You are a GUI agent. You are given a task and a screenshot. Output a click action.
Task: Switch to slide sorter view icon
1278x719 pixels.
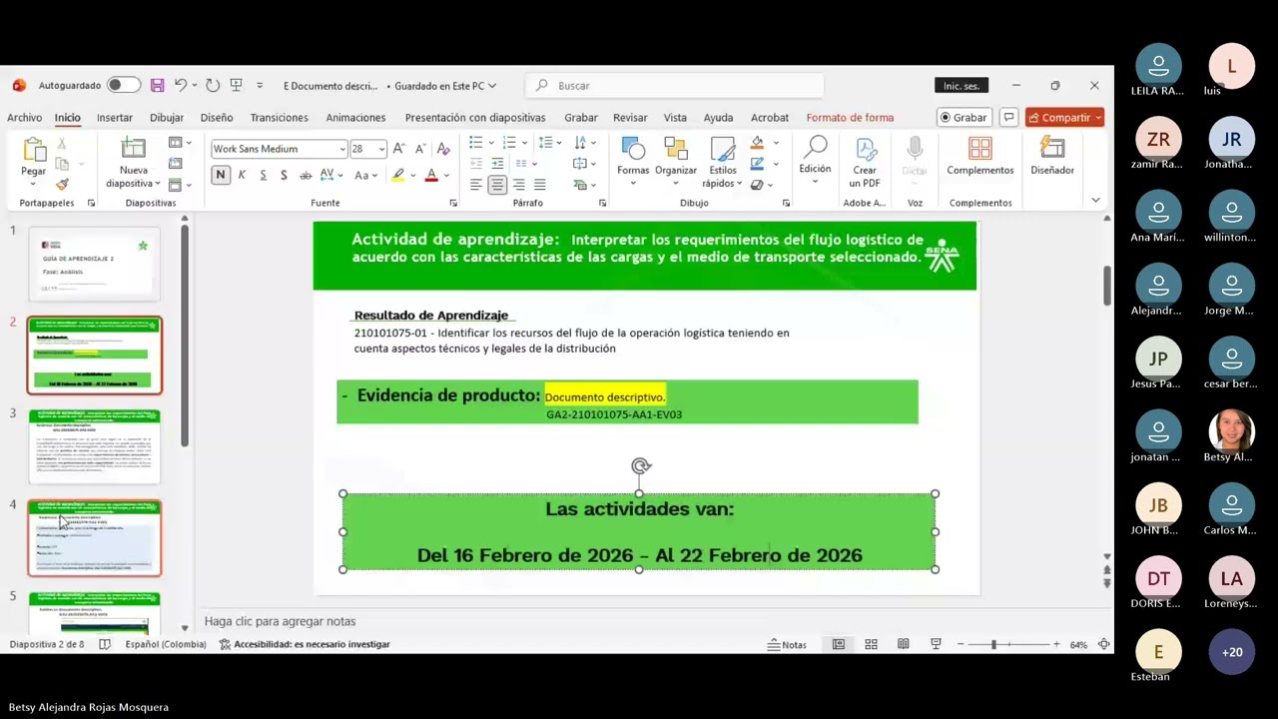click(871, 645)
